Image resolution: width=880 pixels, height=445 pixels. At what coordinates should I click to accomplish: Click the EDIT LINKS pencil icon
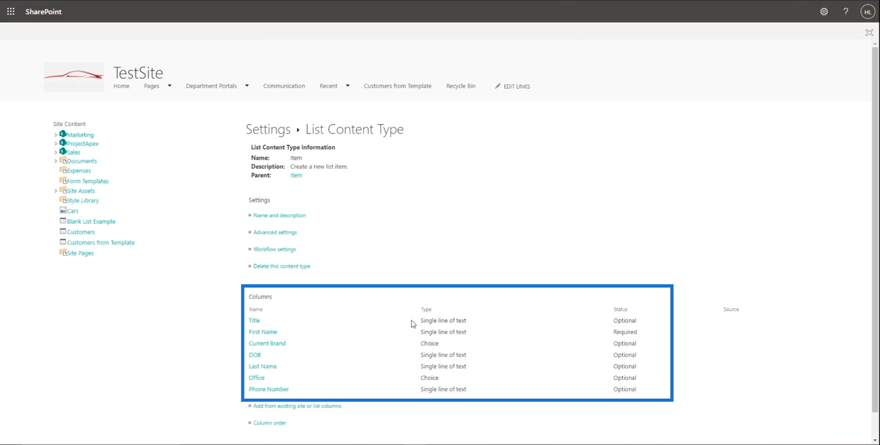coord(498,86)
